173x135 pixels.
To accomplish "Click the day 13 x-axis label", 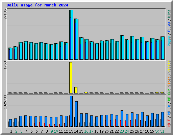I will point(71,131).
